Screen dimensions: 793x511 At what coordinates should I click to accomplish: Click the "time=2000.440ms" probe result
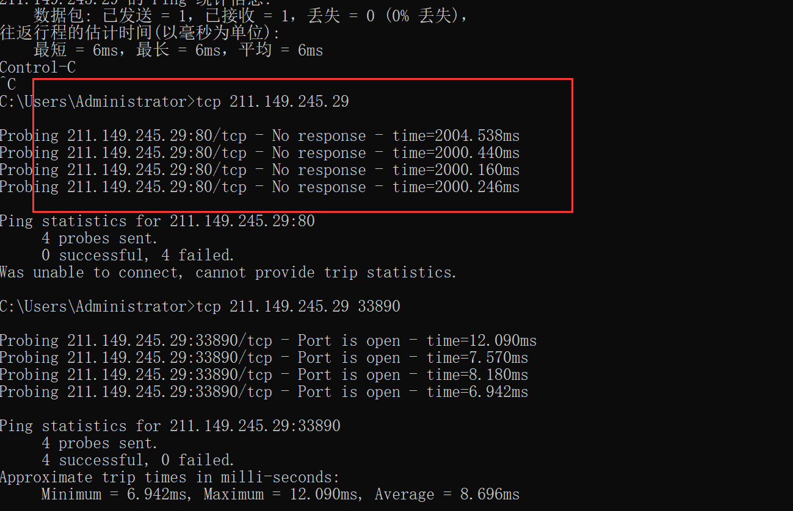pos(456,153)
